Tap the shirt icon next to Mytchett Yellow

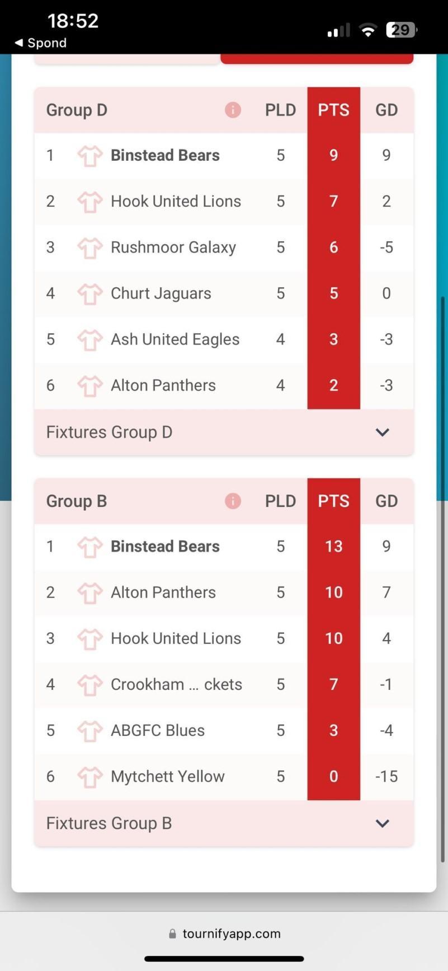click(89, 777)
